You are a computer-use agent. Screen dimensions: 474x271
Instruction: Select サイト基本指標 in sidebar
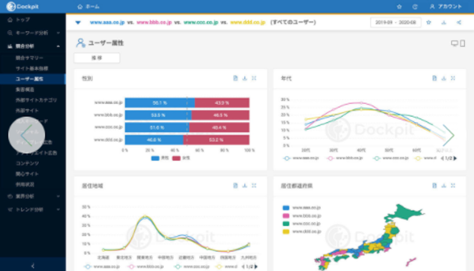click(32, 68)
